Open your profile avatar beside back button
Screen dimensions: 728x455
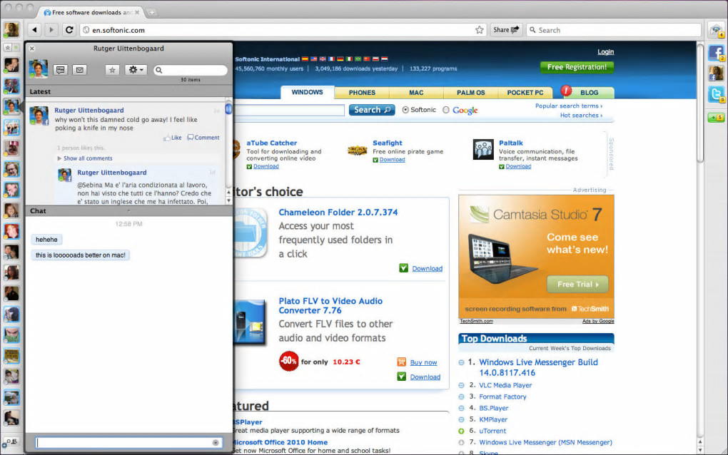pyautogui.click(x=11, y=30)
